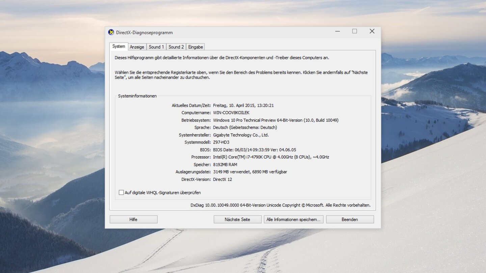Enable WHQL-Signaturen überprüfen checkbox
486x273 pixels.
[121, 192]
